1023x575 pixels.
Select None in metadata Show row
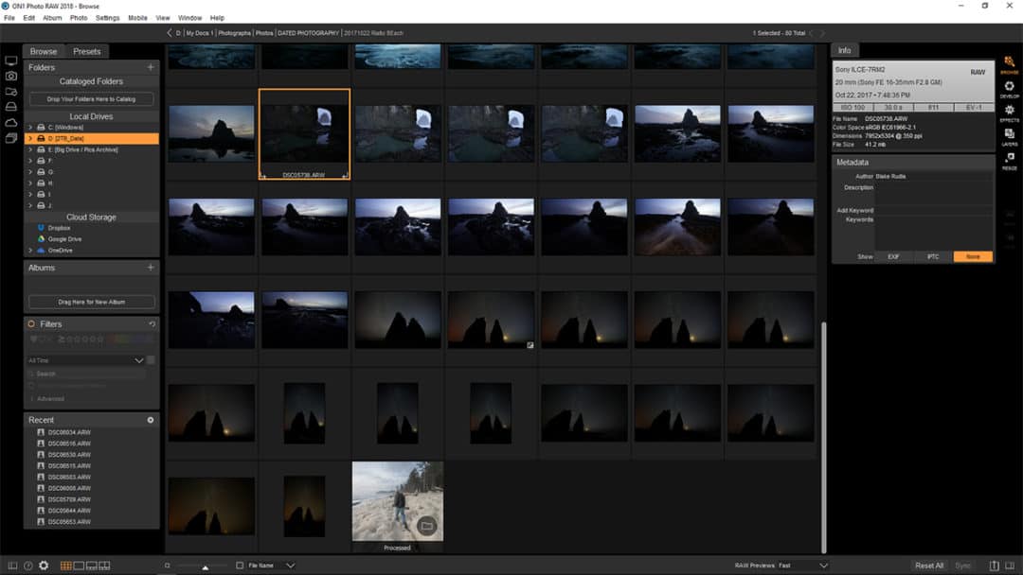[x=973, y=256]
